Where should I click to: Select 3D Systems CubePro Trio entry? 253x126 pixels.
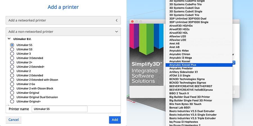[199, 4]
